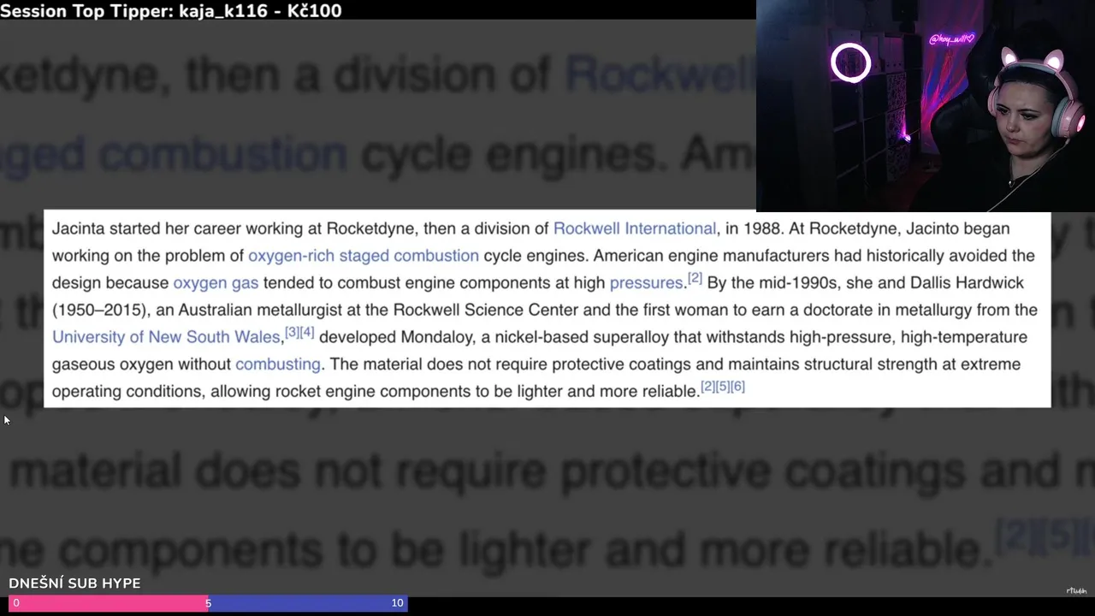This screenshot has width=1095, height=616.
Task: Open the Rockwell International link
Action: coord(635,228)
